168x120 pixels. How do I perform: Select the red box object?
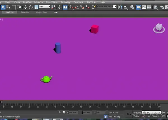coord(95,29)
